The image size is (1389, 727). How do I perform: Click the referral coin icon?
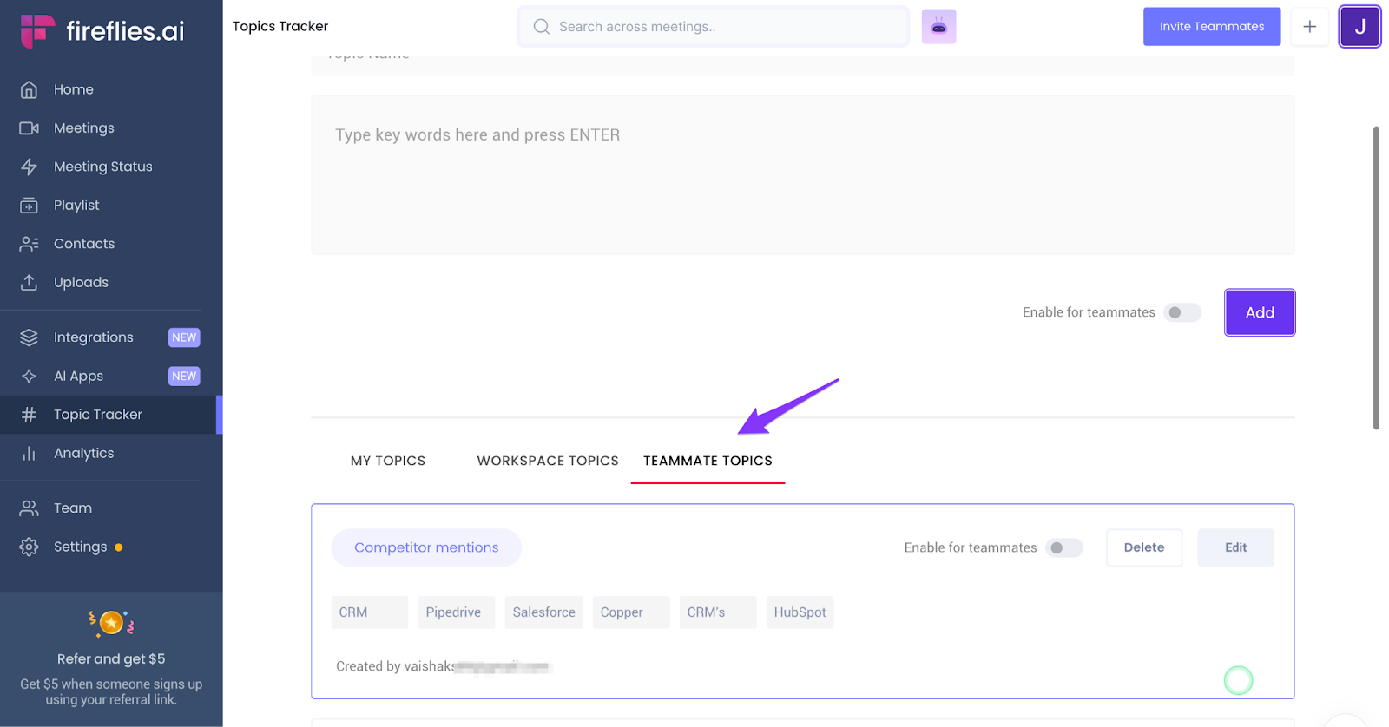pyautogui.click(x=111, y=622)
